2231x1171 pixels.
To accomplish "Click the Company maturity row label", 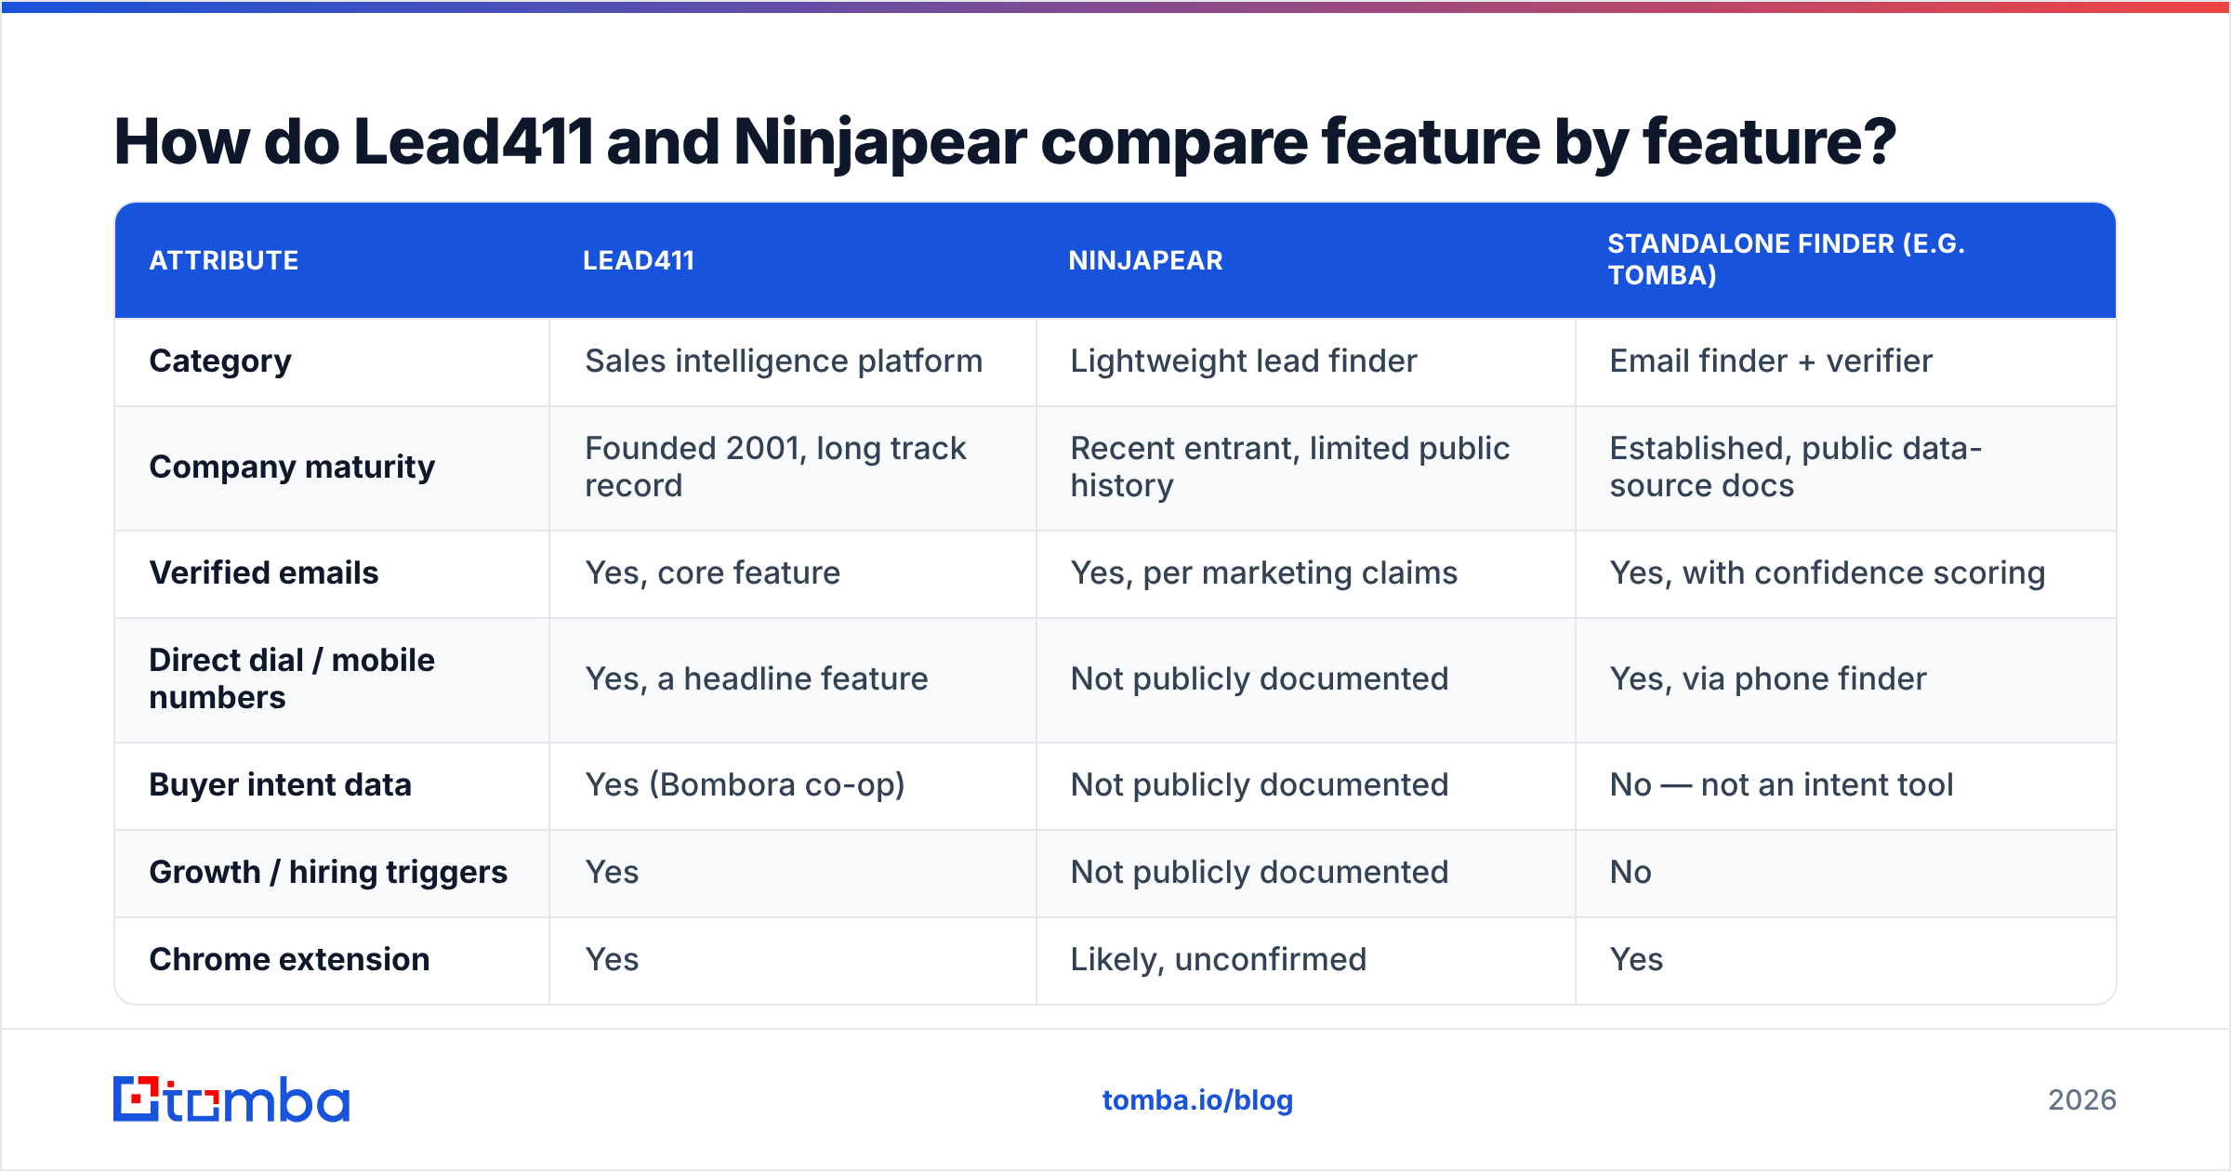I will click(292, 467).
